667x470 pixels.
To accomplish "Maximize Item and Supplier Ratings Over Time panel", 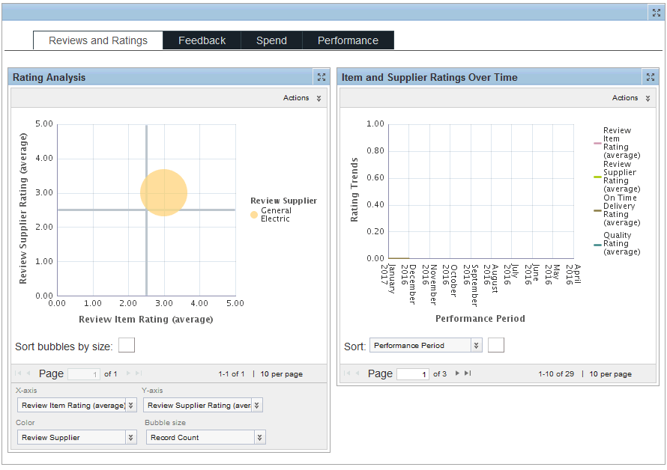I will 651,77.
